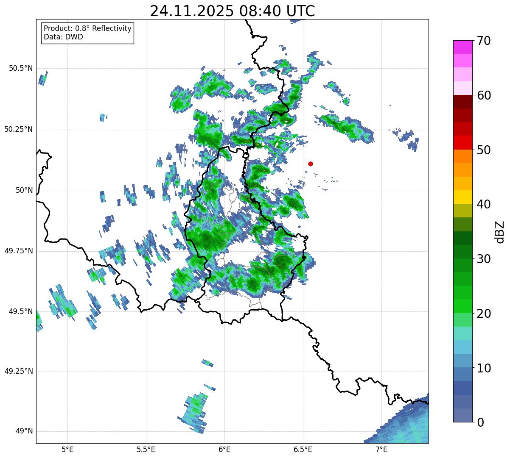Click the colorbar value 30
510x458 pixels.
[484, 259]
